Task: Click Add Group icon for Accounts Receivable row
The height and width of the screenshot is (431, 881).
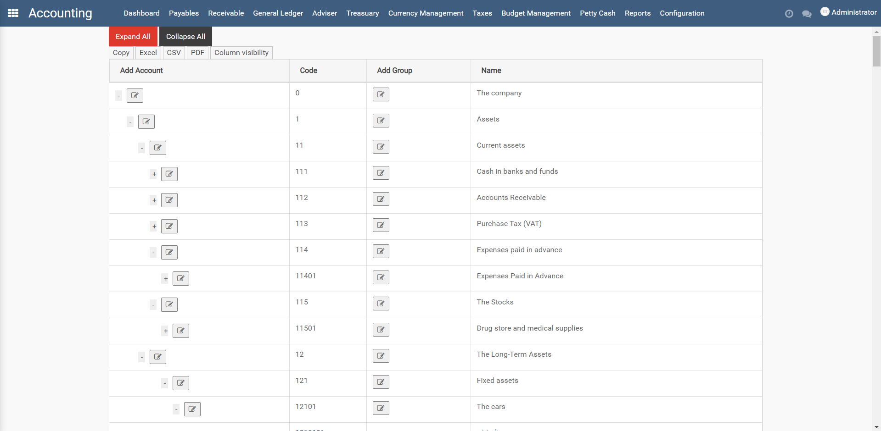Action: [x=381, y=199]
